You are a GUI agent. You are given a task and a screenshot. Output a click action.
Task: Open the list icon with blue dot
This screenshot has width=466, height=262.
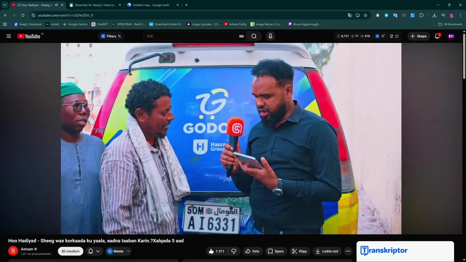(383, 36)
